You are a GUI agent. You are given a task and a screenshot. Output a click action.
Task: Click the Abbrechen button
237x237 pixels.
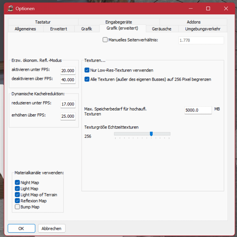[51, 228]
